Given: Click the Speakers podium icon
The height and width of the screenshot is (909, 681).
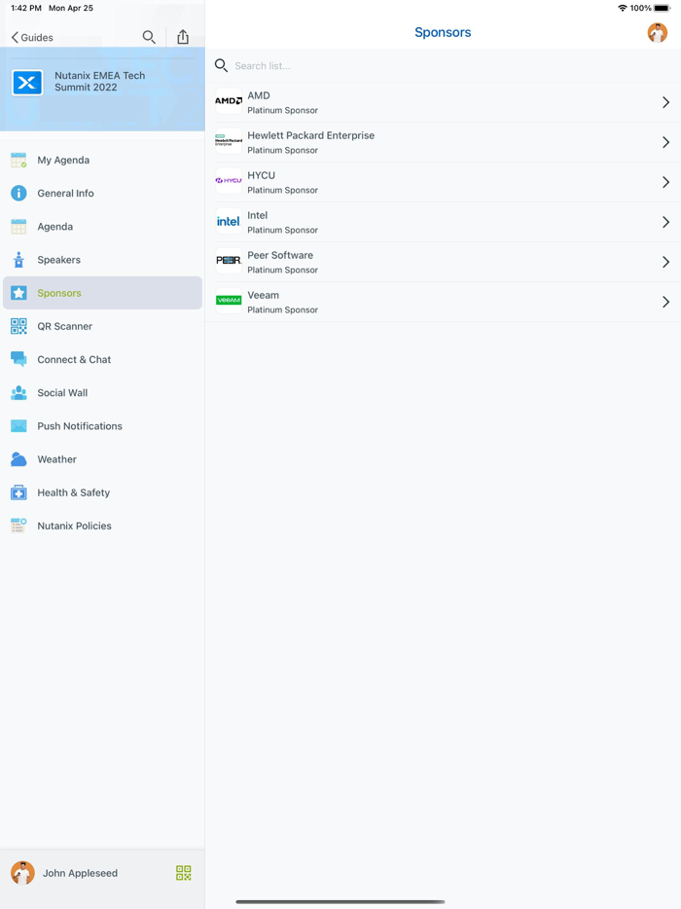Looking at the screenshot, I should pyautogui.click(x=18, y=260).
